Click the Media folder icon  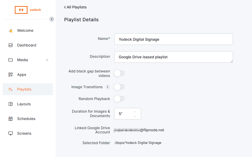[11, 60]
